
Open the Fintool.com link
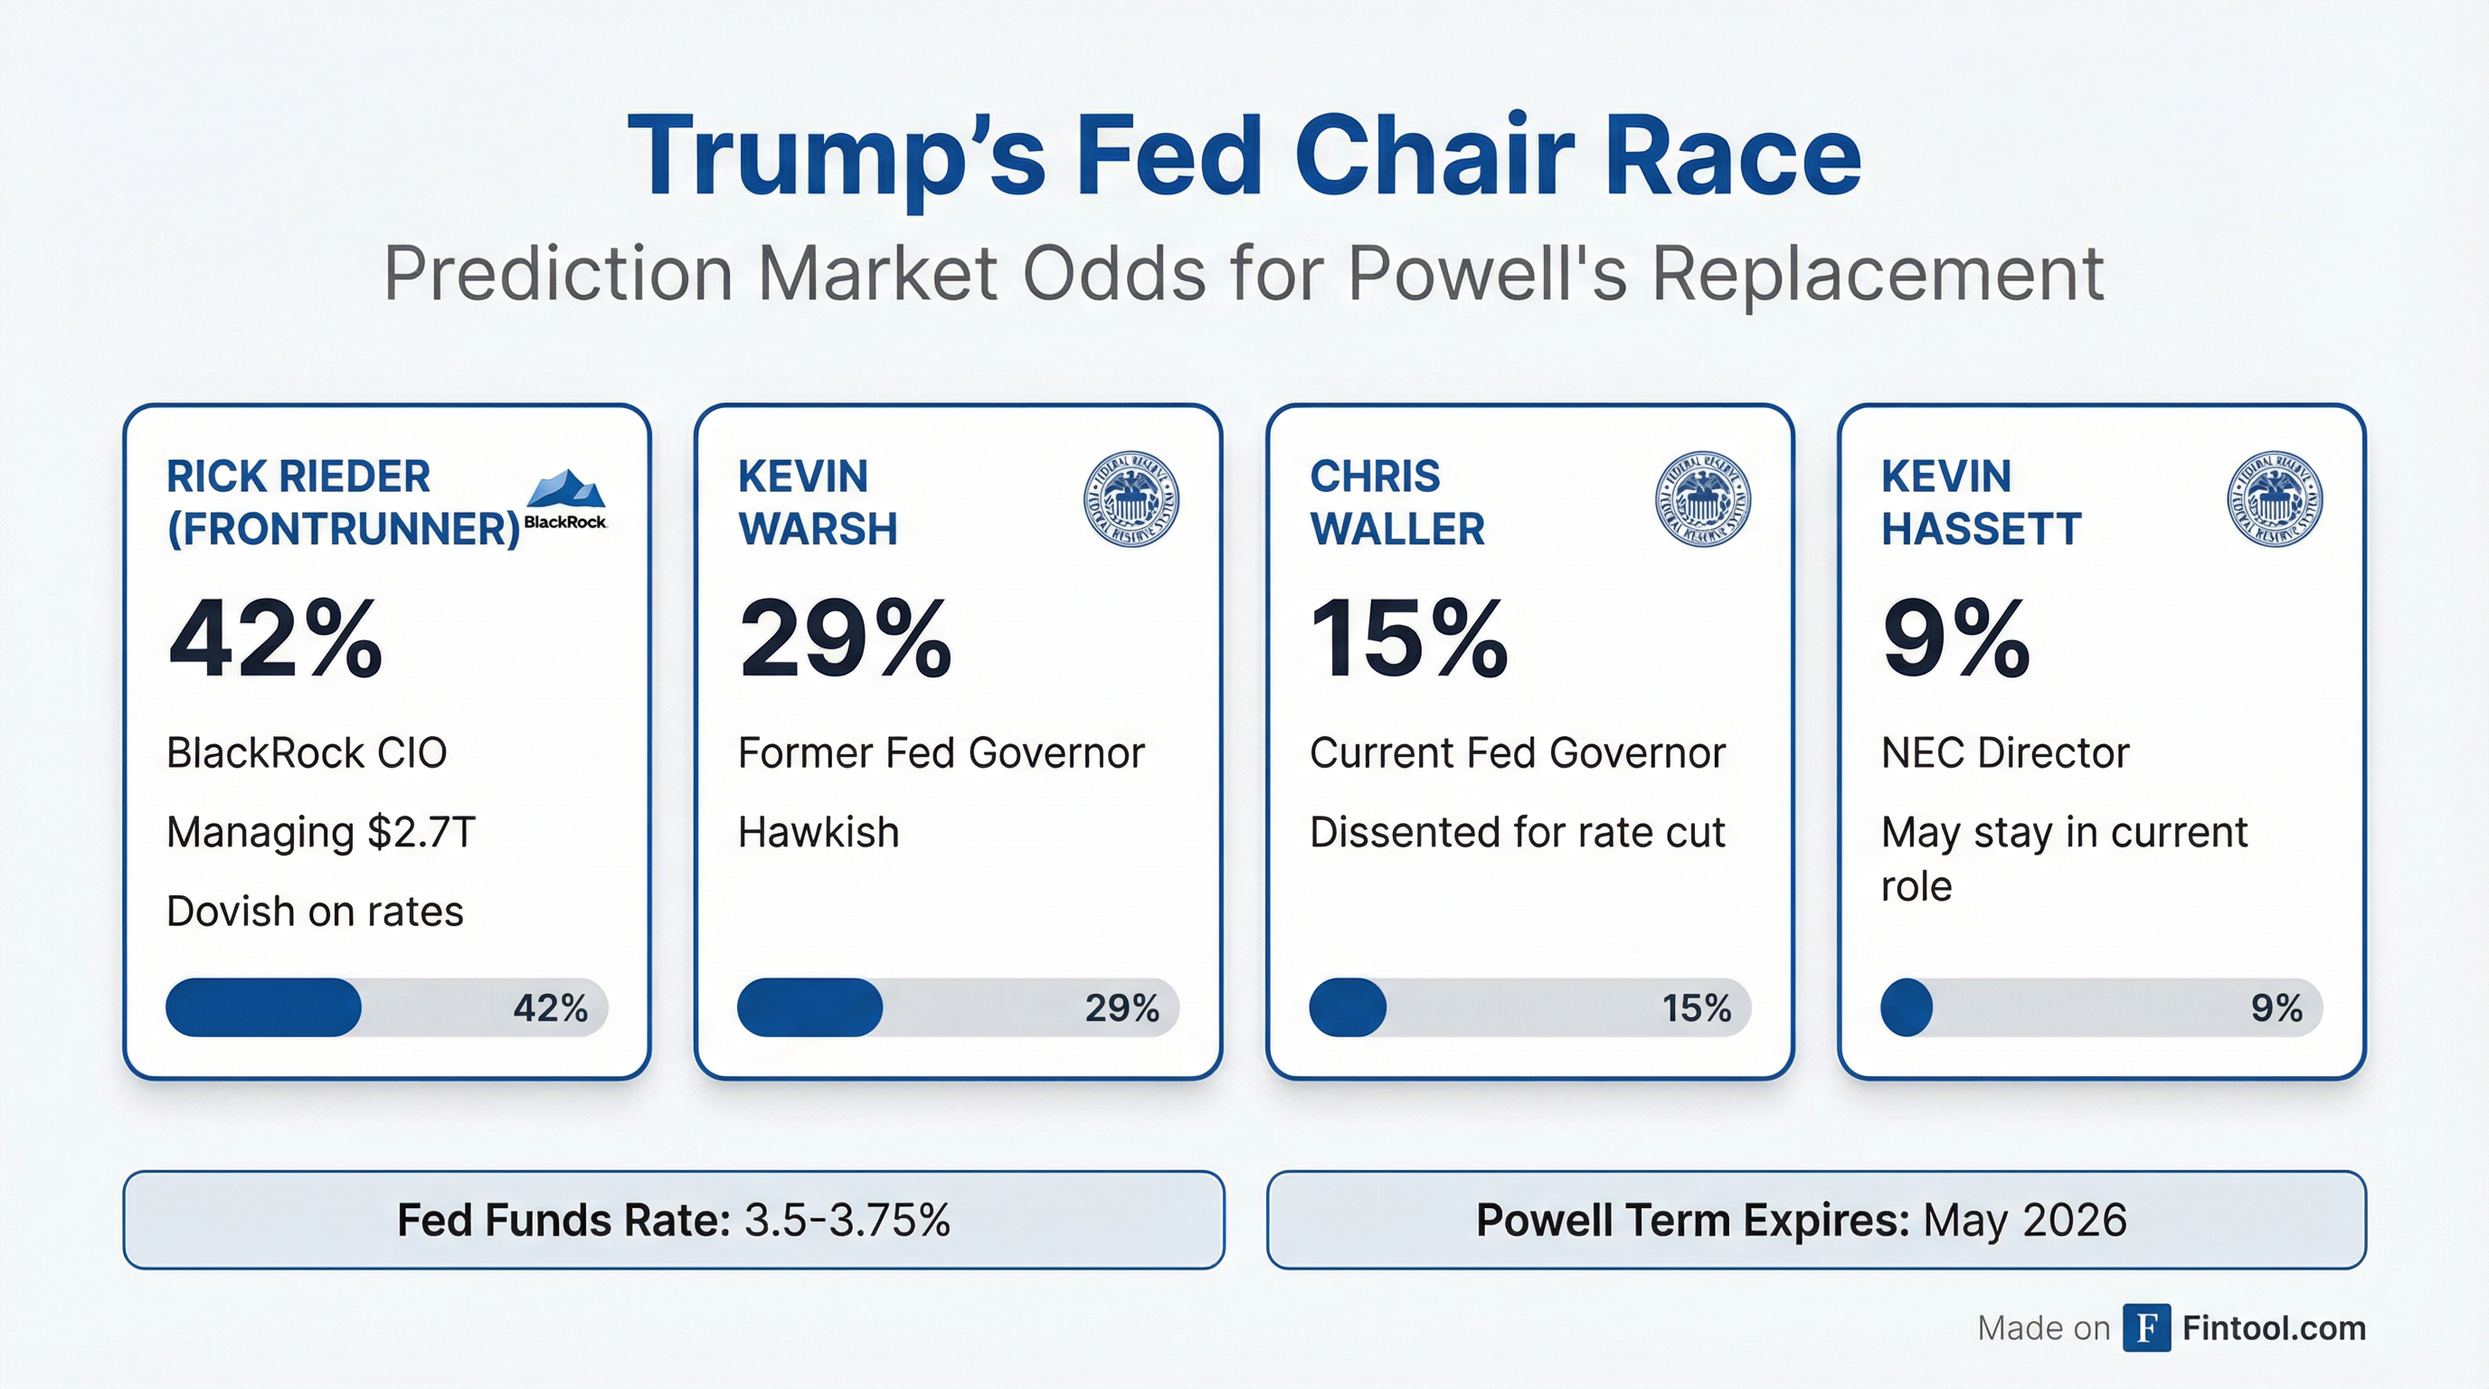[x=2274, y=1328]
